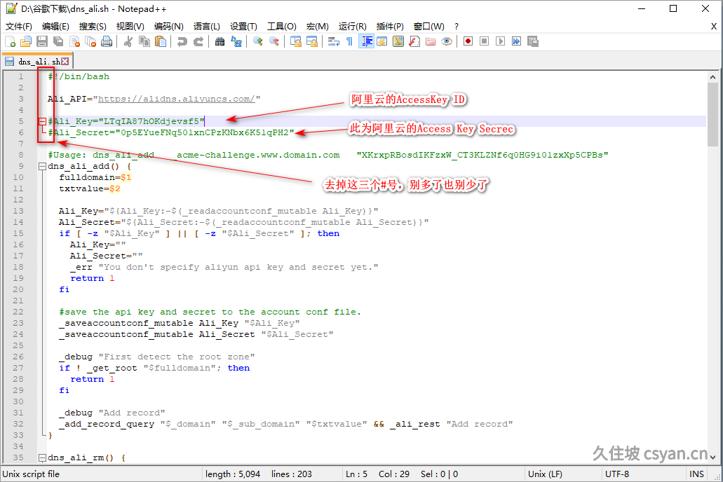Save all open files using Save All icon
723x482 pixels.
[x=58, y=41]
